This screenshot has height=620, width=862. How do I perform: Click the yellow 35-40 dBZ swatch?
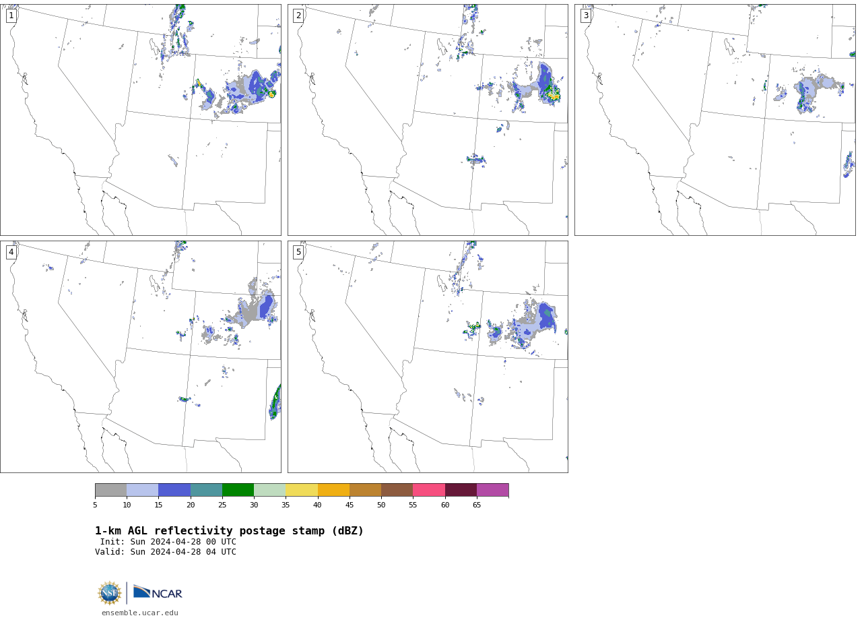[302, 490]
